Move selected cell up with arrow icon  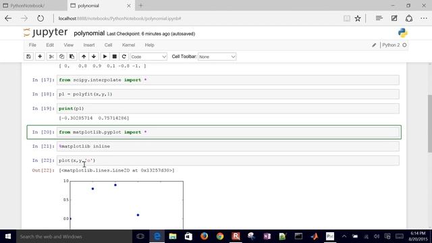pos(84,57)
